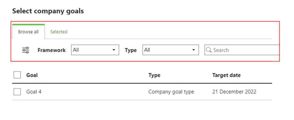Click the Framework dropdown arrow
The image size is (294, 120).
click(x=114, y=50)
